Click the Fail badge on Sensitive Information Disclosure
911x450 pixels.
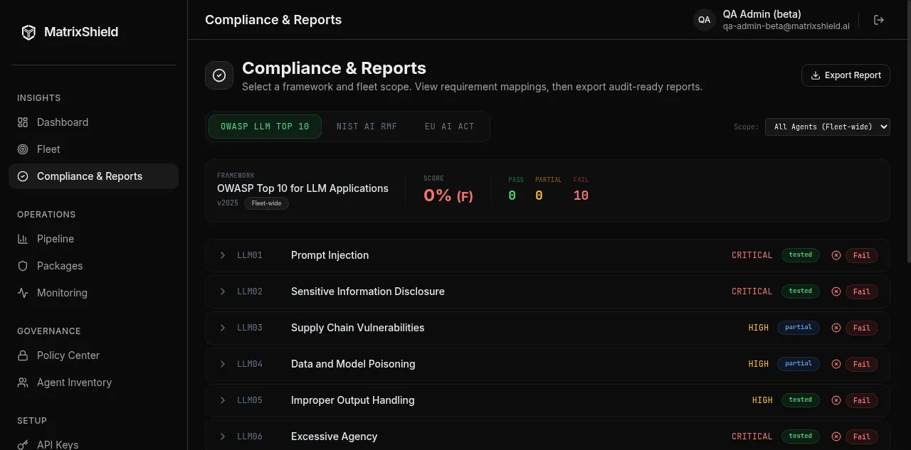pos(862,291)
